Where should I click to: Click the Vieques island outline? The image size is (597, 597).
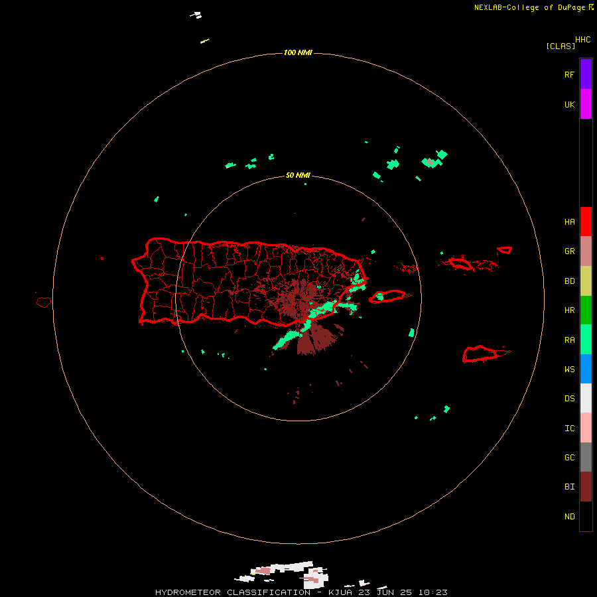[x=387, y=297]
